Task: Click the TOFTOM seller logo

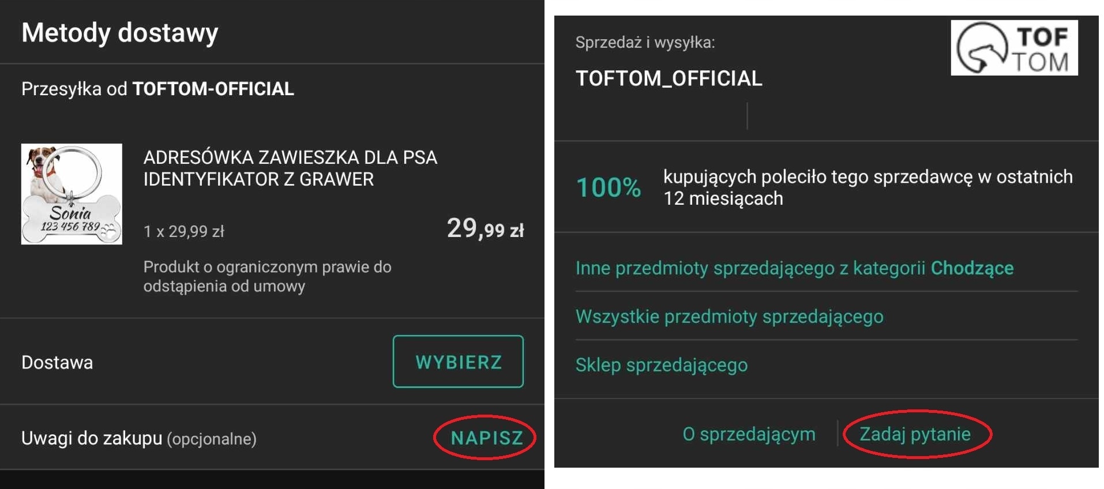Action: (x=1013, y=48)
